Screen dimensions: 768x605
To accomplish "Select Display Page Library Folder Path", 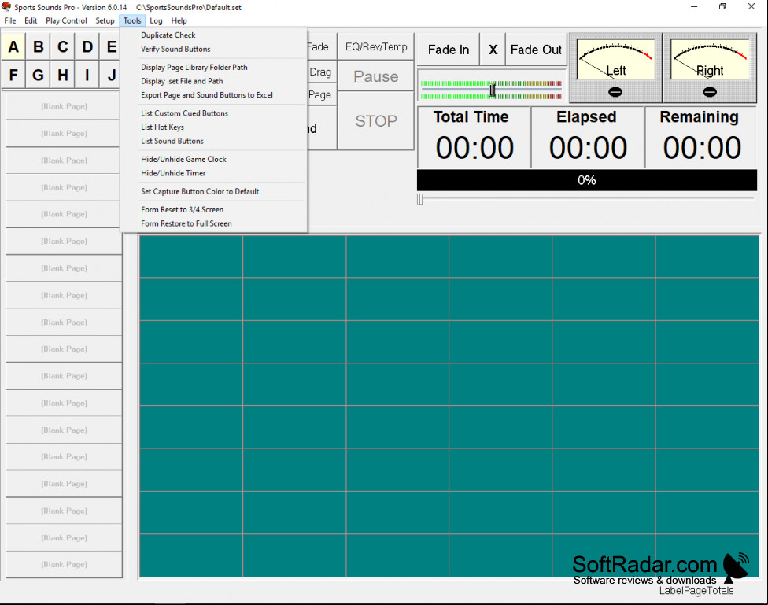I will point(213,67).
